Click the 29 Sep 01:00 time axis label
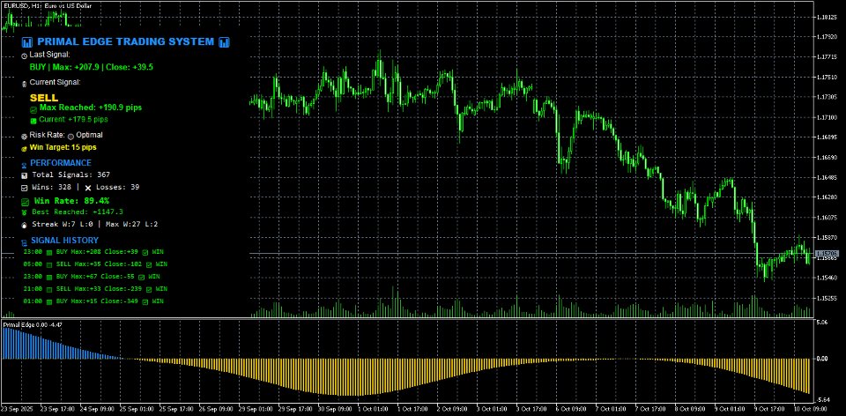This screenshot has width=846, height=416. click(x=256, y=410)
